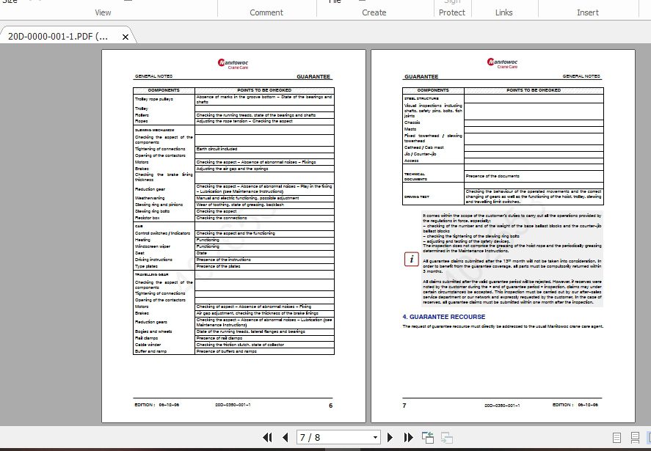Click the information 'i' icon on page 7
The height and width of the screenshot is (451, 651).
tap(412, 260)
